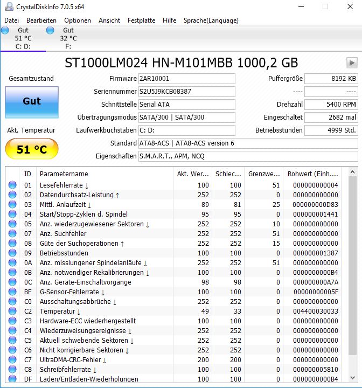The height and width of the screenshot is (388, 362).
Task: Click the Schnittstelle field Serial ATA
Action: pyautogui.click(x=187, y=105)
